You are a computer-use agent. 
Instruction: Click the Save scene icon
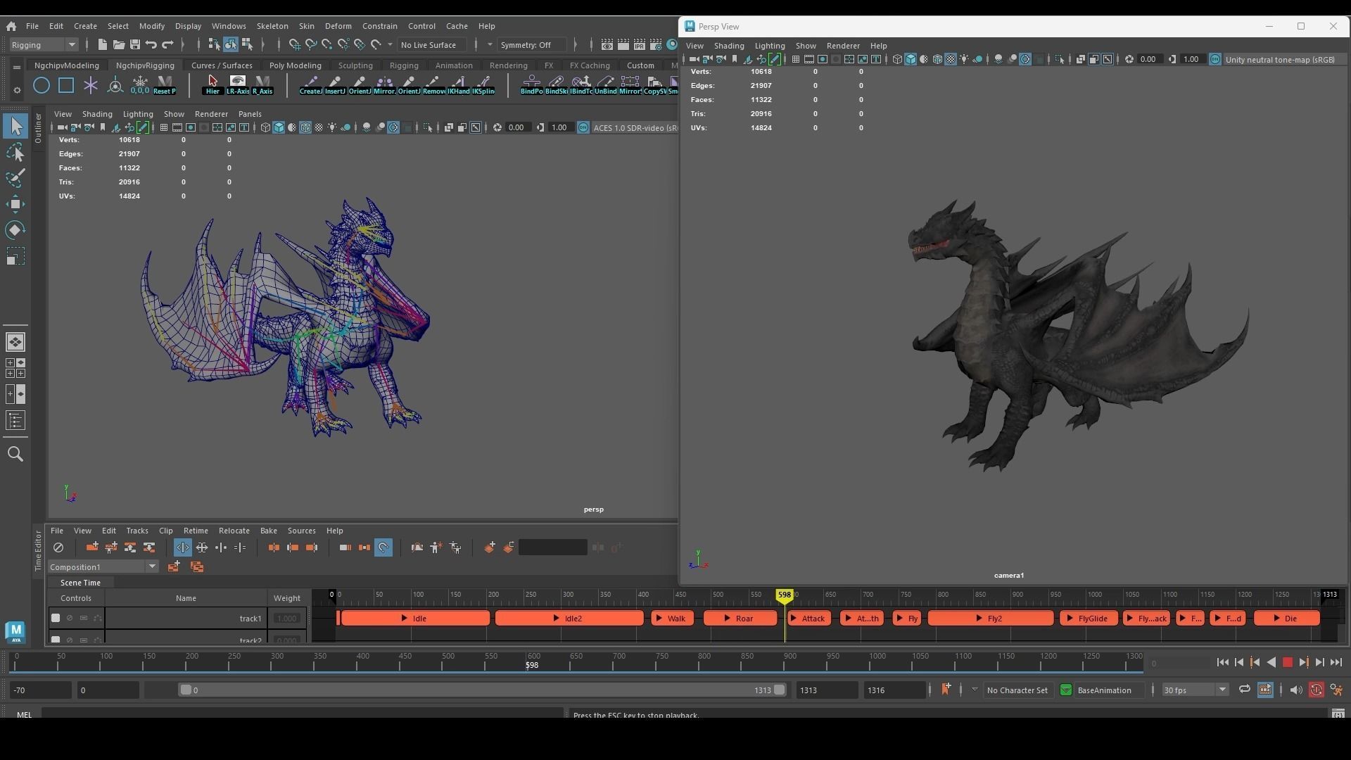tap(135, 44)
